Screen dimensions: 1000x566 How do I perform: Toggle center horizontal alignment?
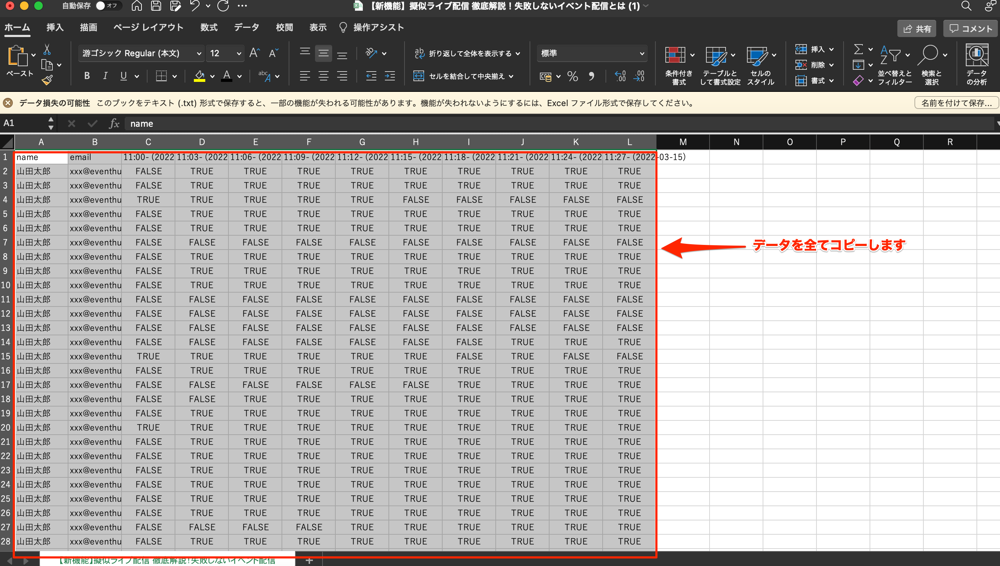(x=323, y=76)
